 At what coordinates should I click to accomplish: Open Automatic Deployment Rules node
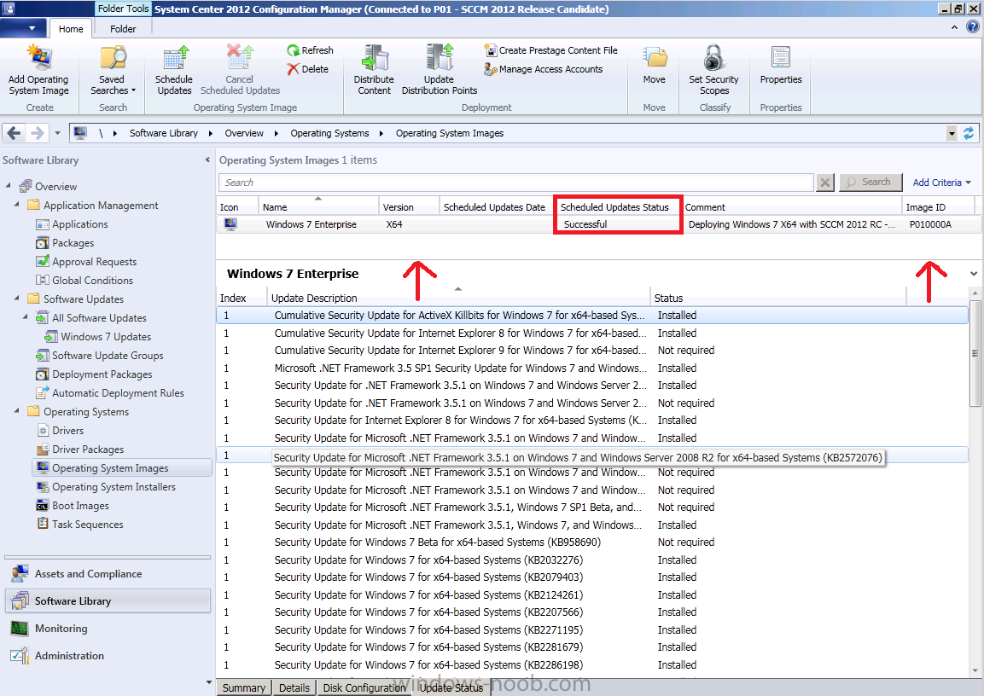click(110, 393)
